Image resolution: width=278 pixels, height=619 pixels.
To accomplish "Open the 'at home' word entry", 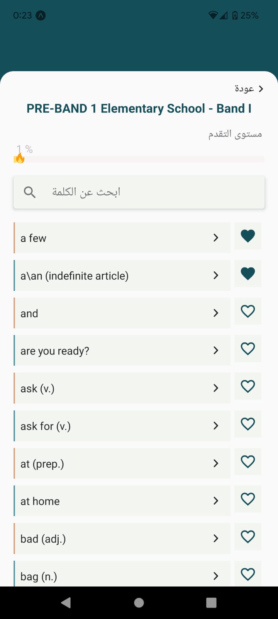I will 122,501.
